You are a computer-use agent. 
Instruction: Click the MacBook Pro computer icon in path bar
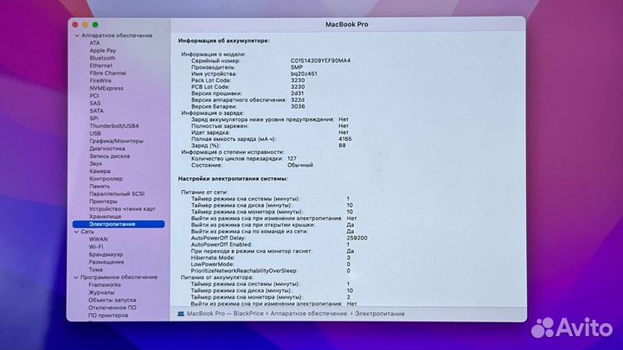click(181, 314)
